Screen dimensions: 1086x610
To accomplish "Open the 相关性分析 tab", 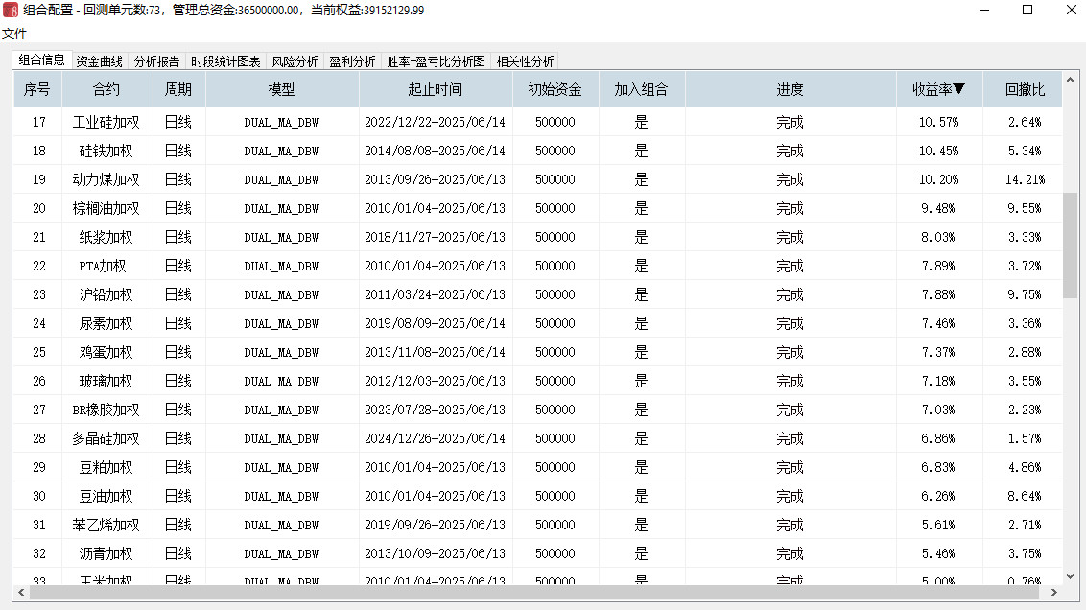I will click(x=525, y=61).
